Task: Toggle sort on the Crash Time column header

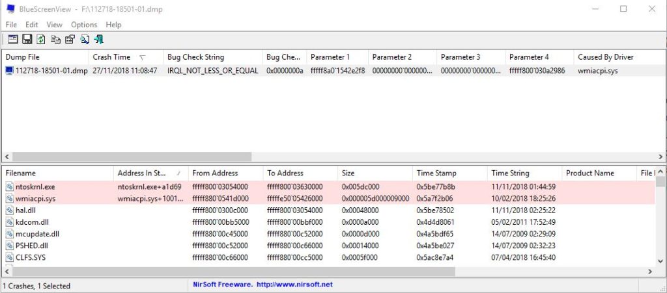Action: 126,57
